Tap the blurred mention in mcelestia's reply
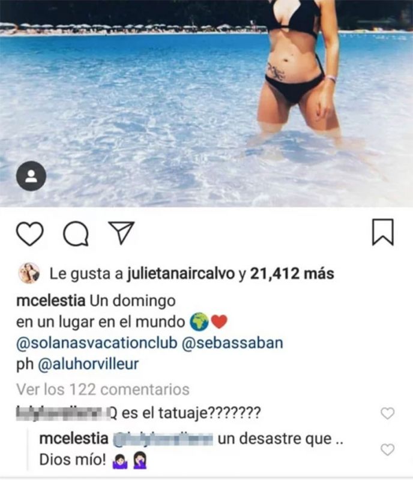The height and width of the screenshot is (480, 413). point(163,439)
